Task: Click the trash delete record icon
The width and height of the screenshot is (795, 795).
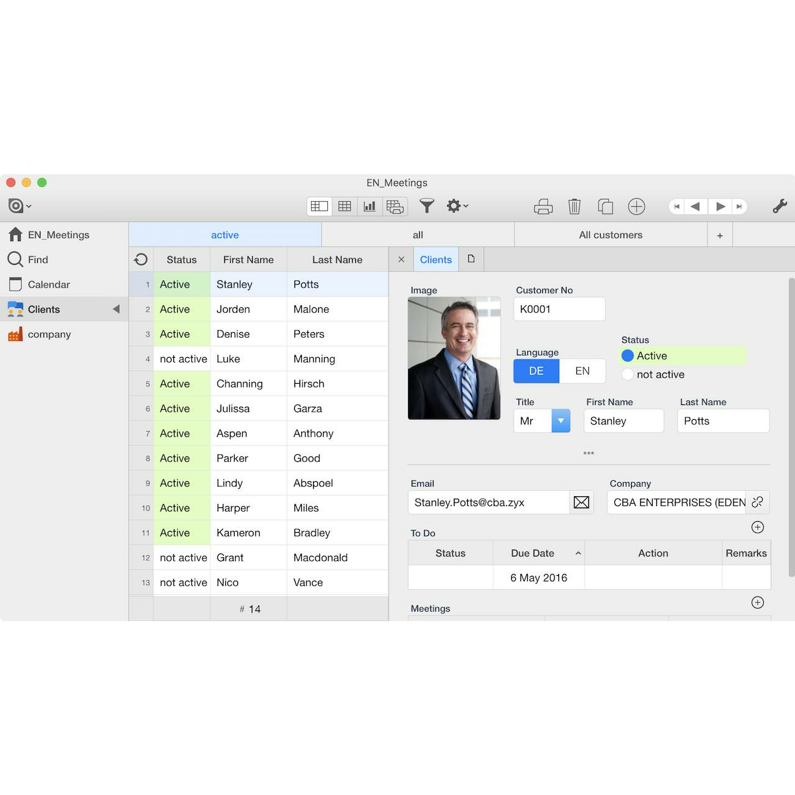Action: 575,206
